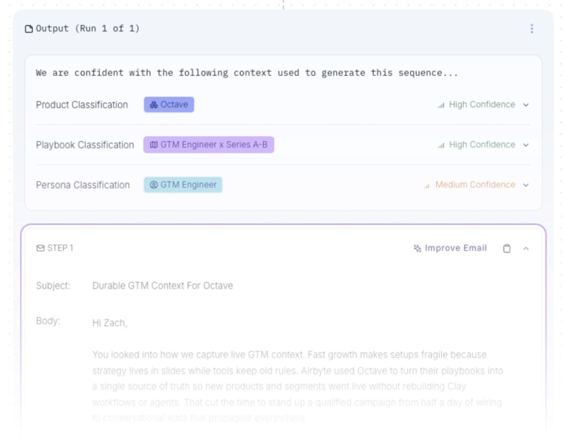Click the High Confidence label for Product Classification
Viewport: 566px width, 439px height.
click(482, 105)
